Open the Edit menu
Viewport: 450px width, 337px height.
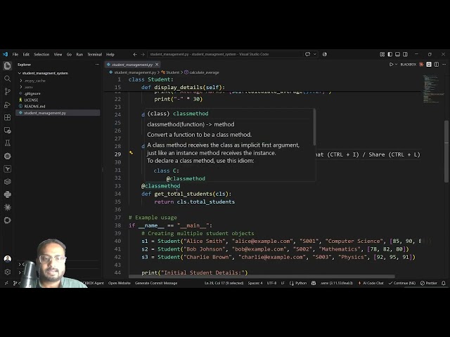pyautogui.click(x=26, y=54)
